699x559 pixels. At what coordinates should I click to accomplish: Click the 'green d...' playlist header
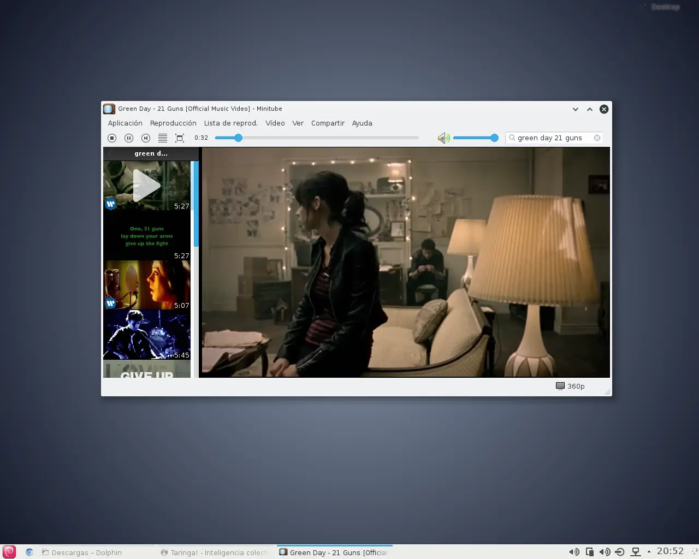(151, 153)
